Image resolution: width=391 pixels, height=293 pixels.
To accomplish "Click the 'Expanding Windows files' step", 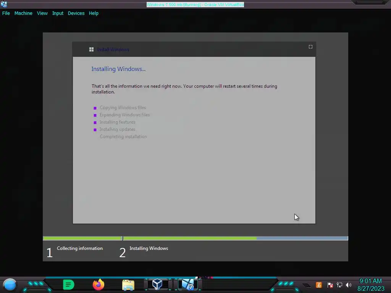I will point(124,115).
